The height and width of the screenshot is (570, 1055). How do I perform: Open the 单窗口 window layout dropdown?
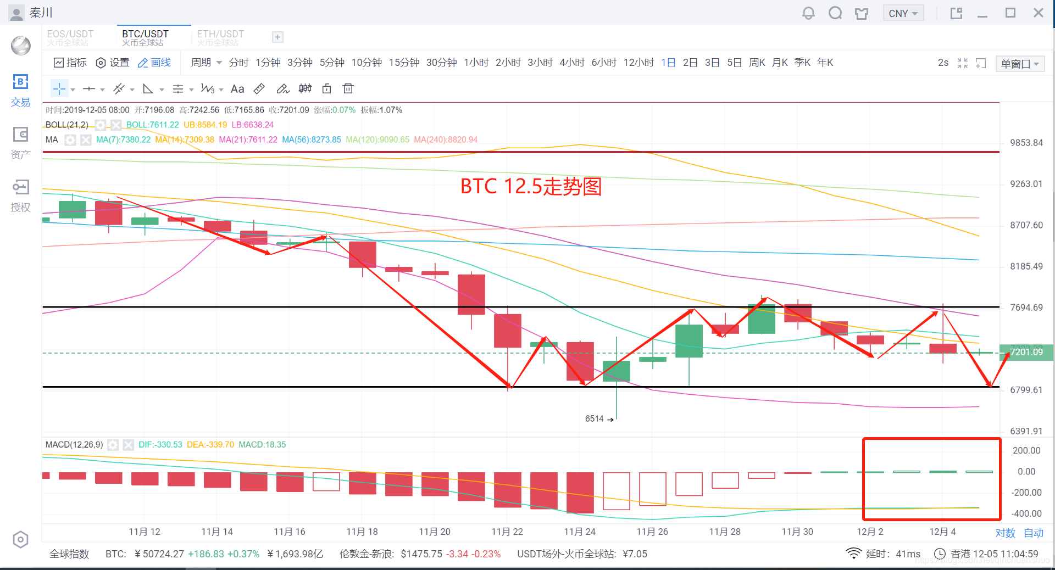(x=1019, y=64)
